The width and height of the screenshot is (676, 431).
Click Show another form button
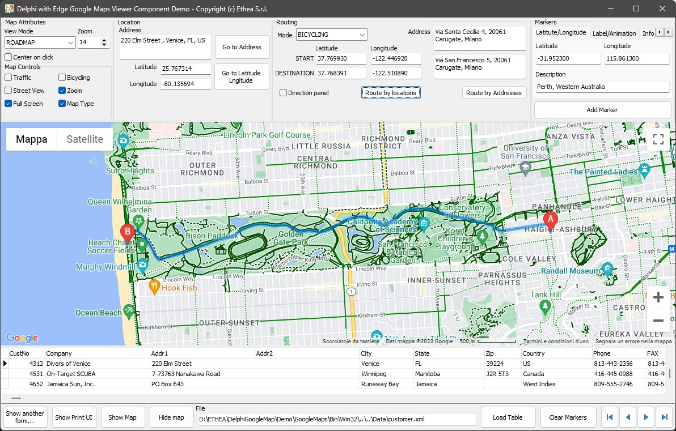coord(25,417)
